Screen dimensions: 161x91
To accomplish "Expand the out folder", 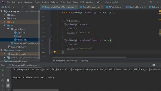I will point(5,22).
